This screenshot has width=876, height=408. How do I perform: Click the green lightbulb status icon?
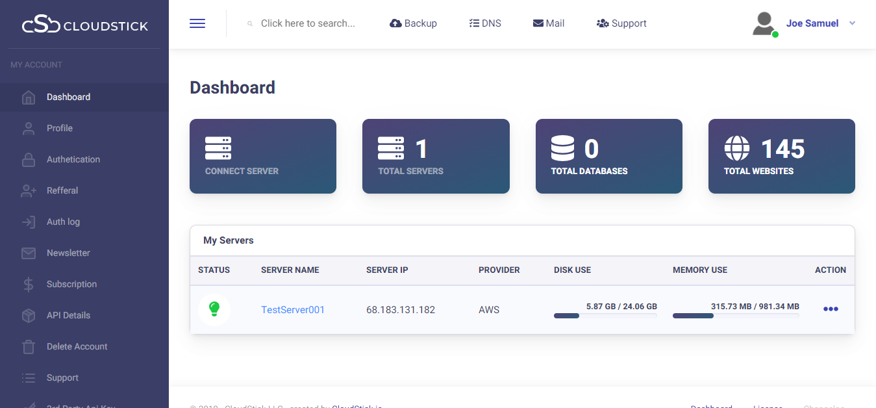(214, 309)
